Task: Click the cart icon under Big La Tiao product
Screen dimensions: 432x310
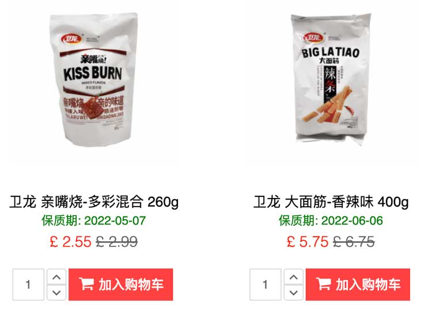Action: [x=323, y=284]
